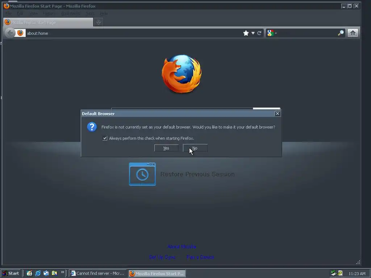Bookmark this page with the star icon
This screenshot has width=371, height=278.
click(246, 33)
